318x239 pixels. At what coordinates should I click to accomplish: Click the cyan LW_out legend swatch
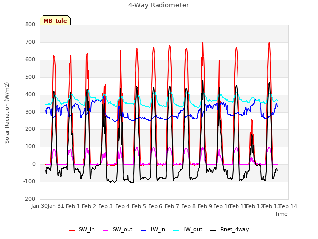pos(176,230)
